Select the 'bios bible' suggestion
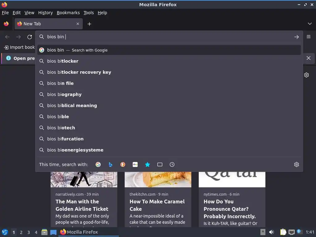The image size is (316, 237). point(169,116)
